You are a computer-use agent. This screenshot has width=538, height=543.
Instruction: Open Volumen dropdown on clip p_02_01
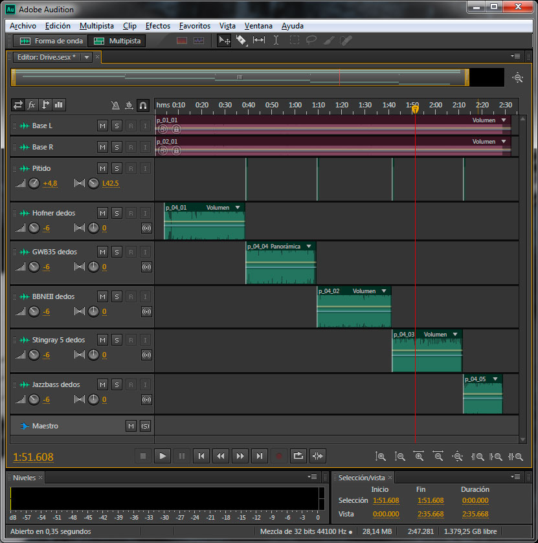504,142
